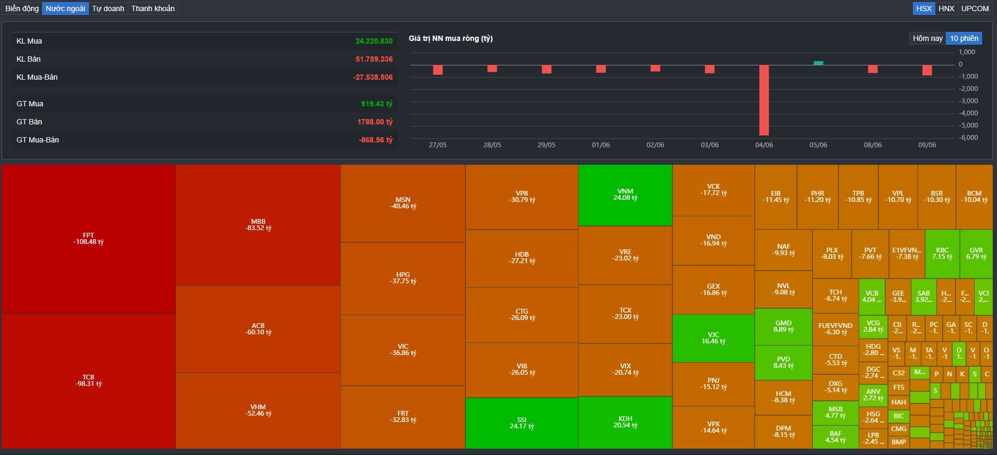Open the green KBC 7.15 tỷ tile

pyautogui.click(x=942, y=254)
